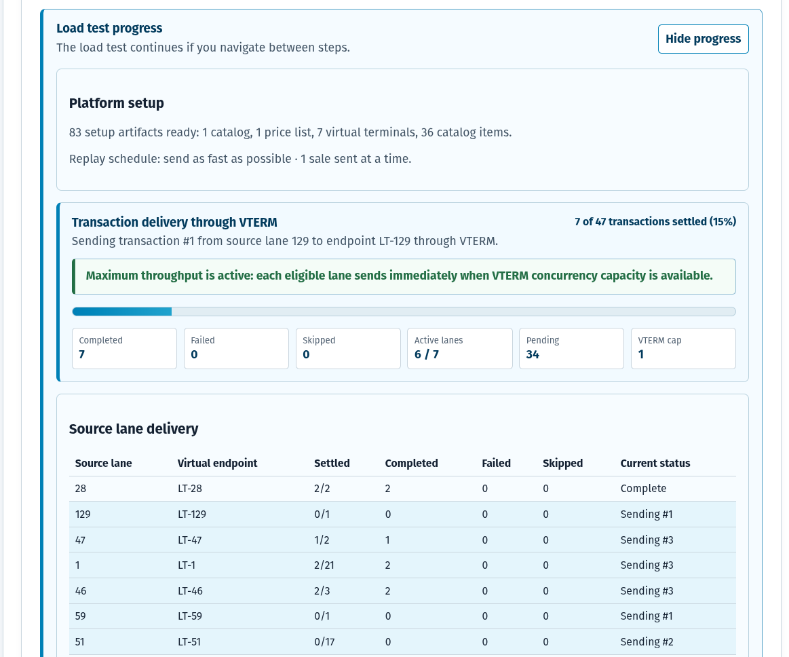The image size is (789, 657).
Task: Click the 0/17 settled cell
Action: [x=324, y=642]
